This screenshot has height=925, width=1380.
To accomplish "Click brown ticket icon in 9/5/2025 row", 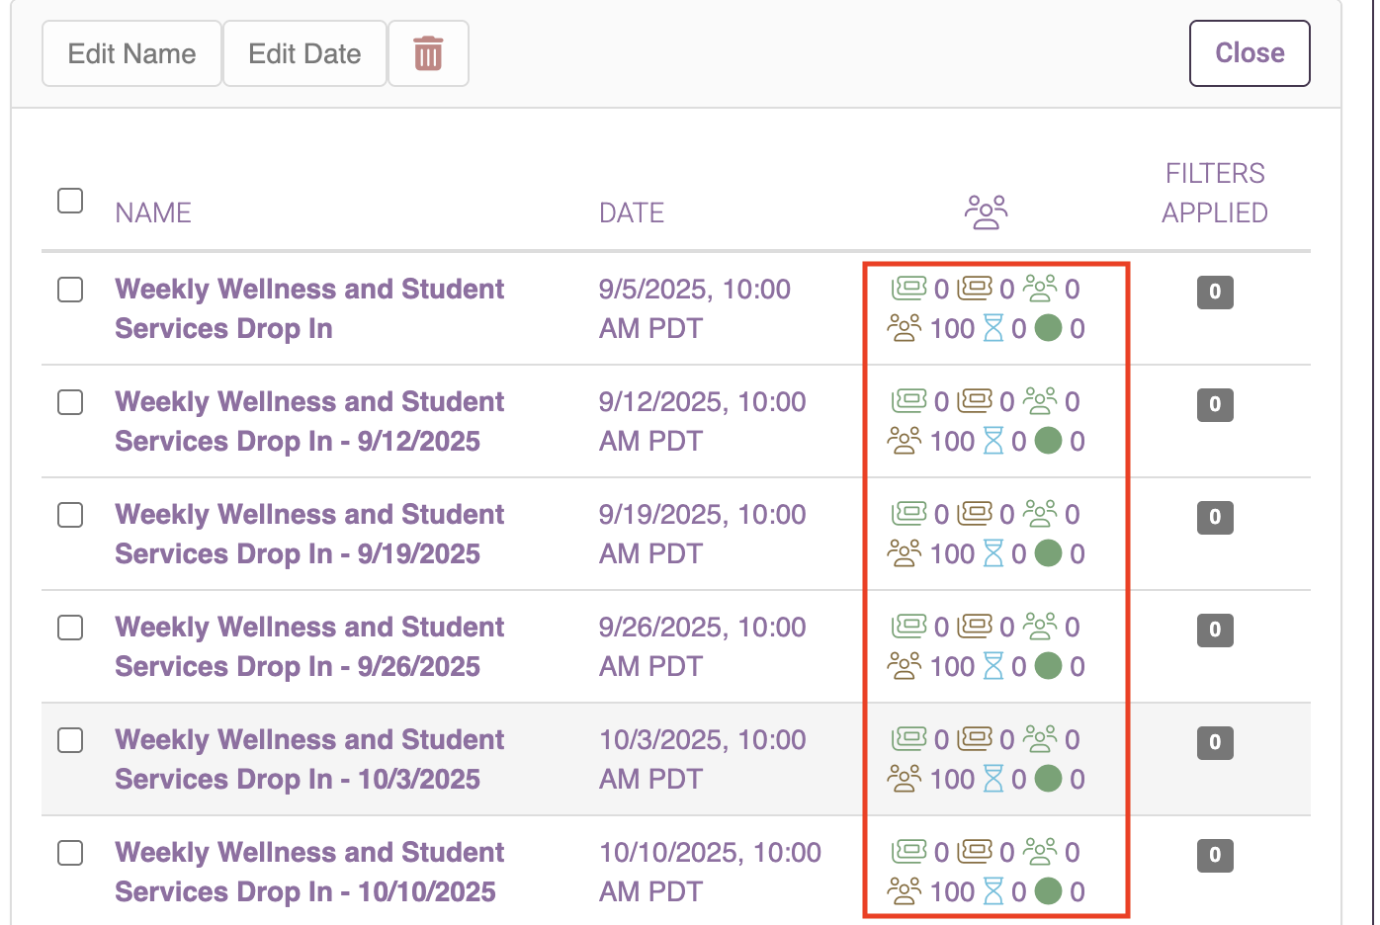I will [975, 289].
